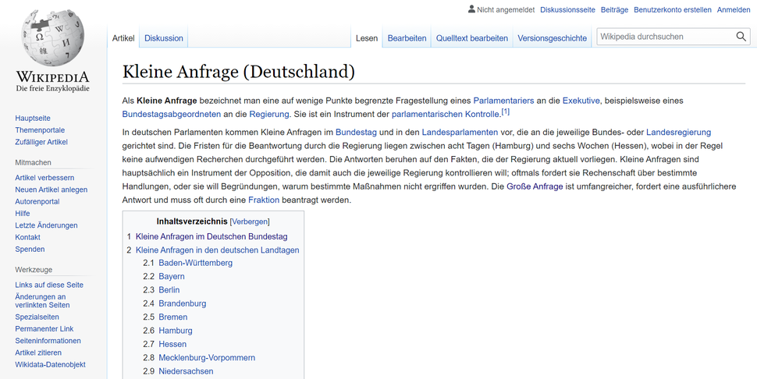This screenshot has height=379, width=757.
Task: Click Permanenter Link
Action: (x=44, y=329)
